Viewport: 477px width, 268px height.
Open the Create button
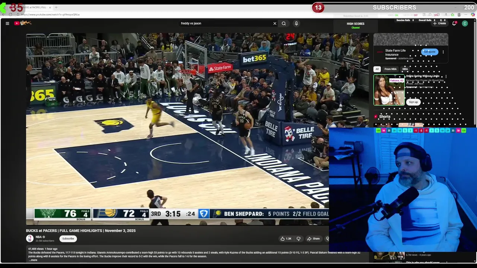[439, 23]
